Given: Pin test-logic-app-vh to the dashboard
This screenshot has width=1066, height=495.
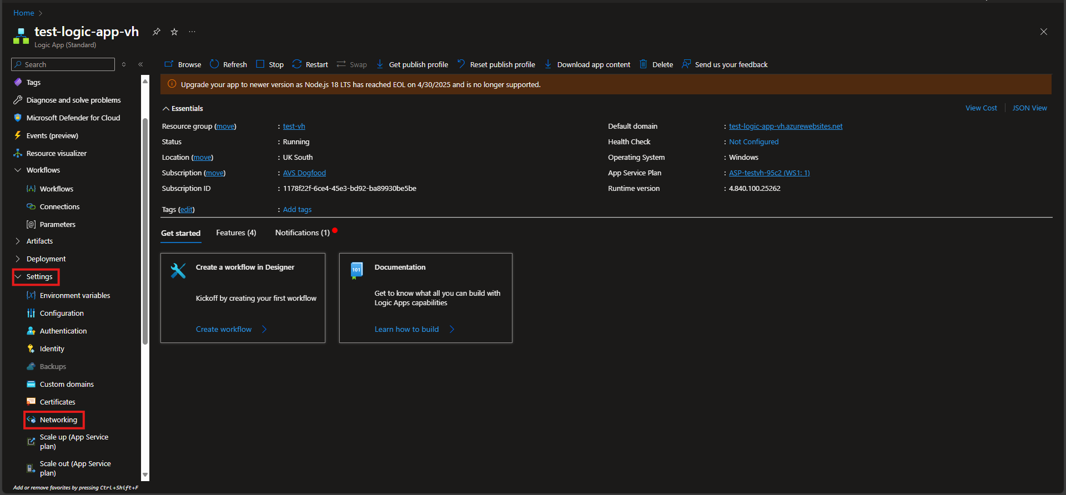Looking at the screenshot, I should click(x=157, y=32).
